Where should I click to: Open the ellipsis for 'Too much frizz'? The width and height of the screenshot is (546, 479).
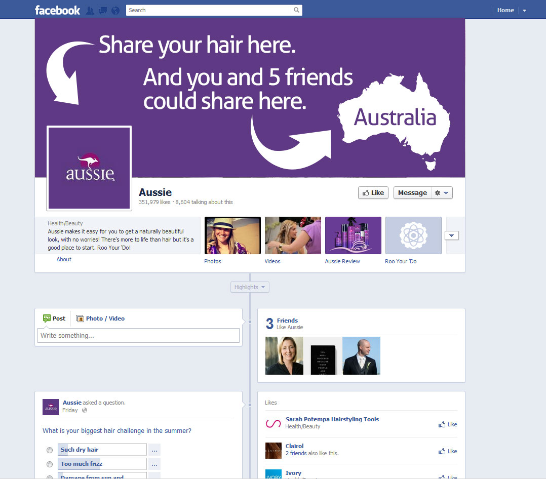(x=154, y=464)
